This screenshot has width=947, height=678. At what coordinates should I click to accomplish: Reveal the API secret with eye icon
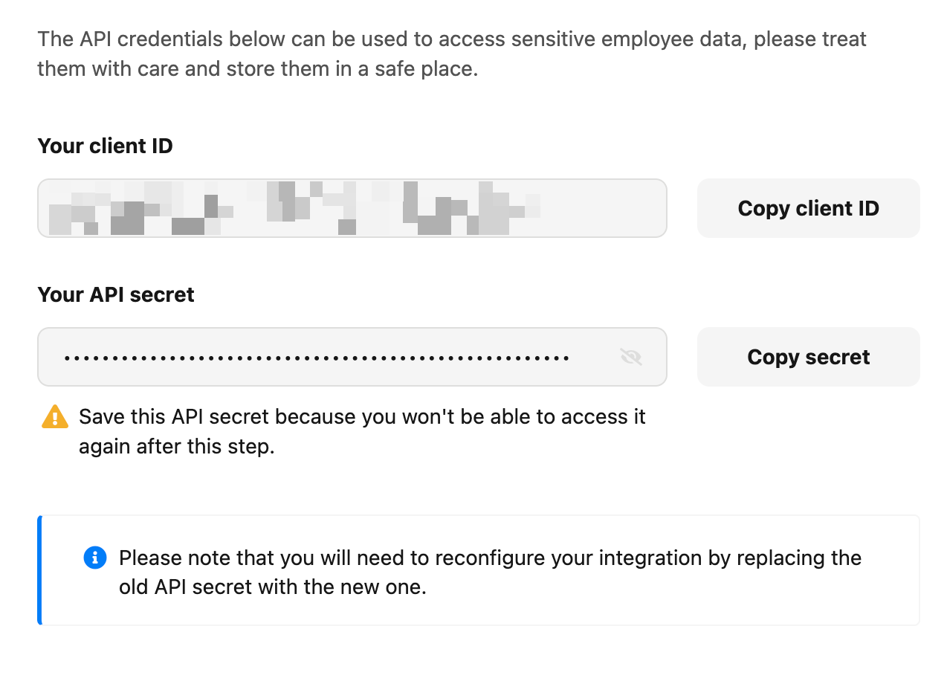pyautogui.click(x=630, y=358)
